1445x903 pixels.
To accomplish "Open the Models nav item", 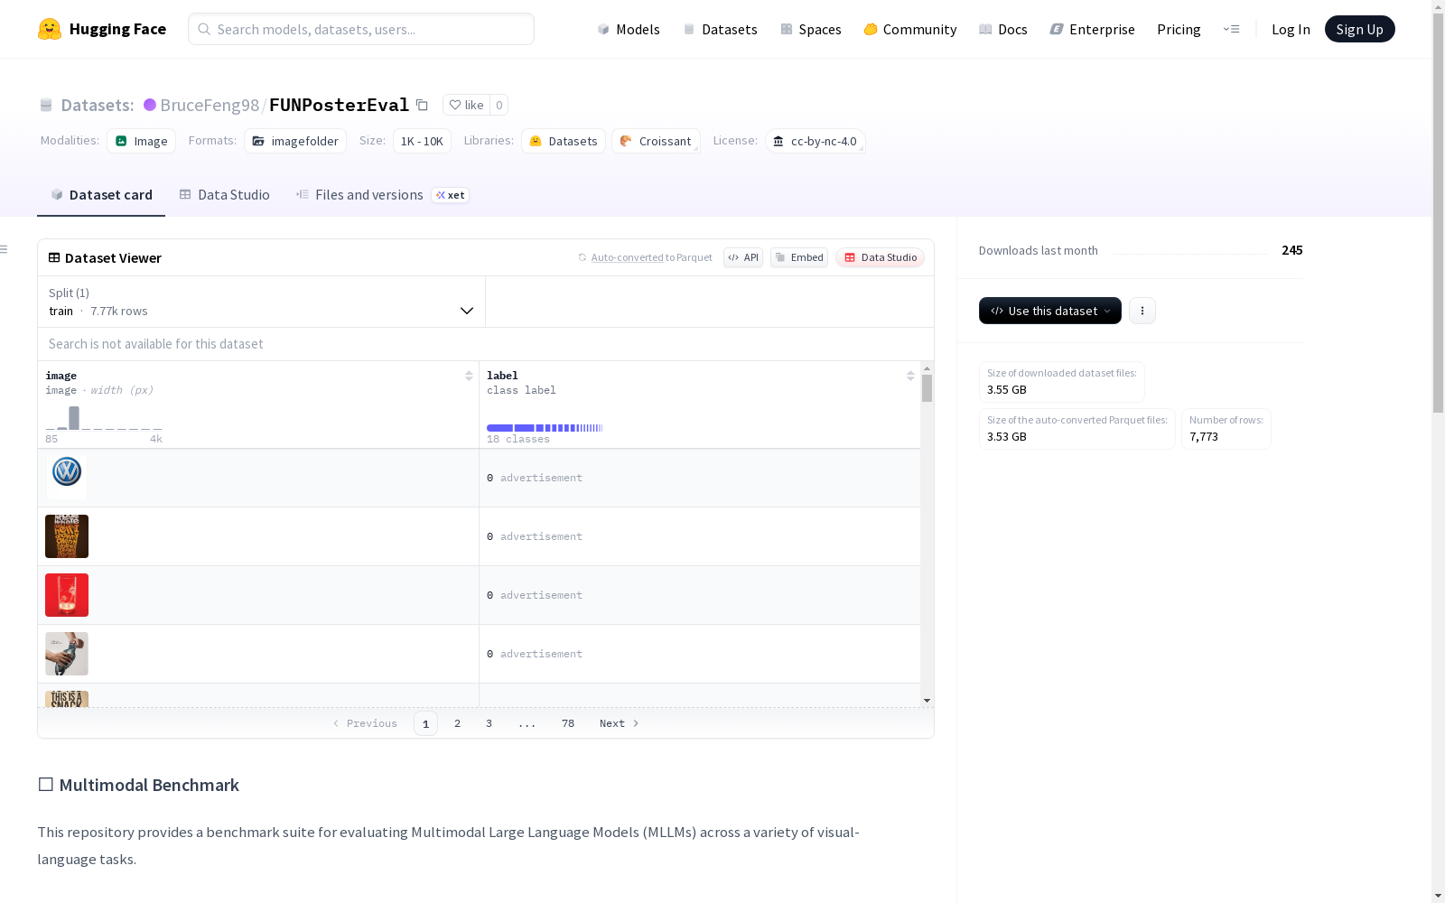I will tap(629, 29).
